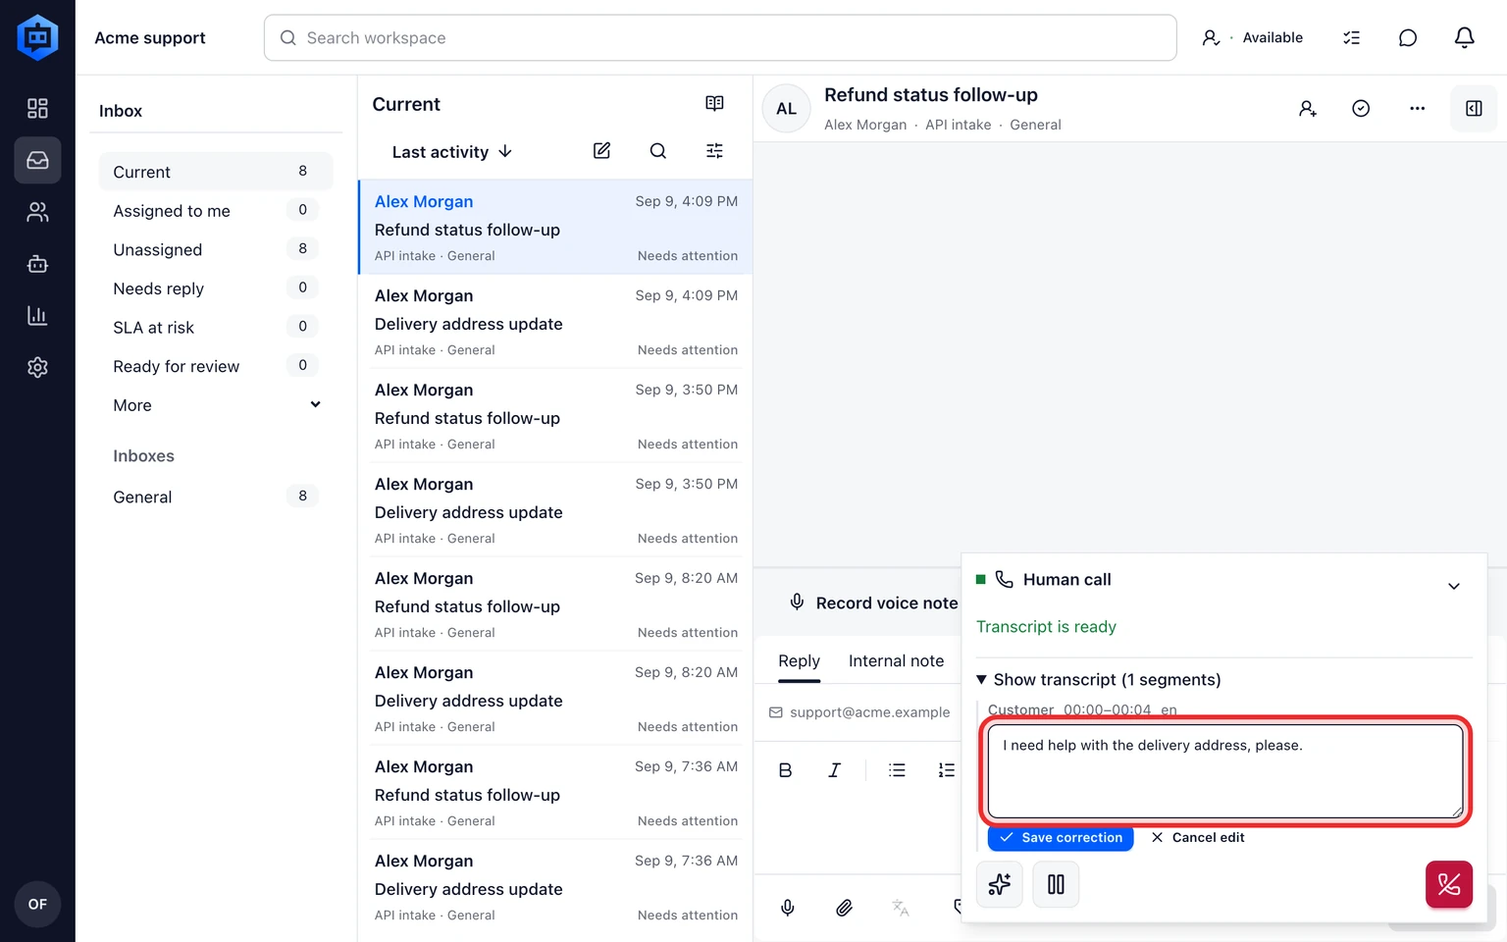Image resolution: width=1507 pixels, height=942 pixels.
Task: Click the Search workspace field
Action: pyautogui.click(x=720, y=37)
